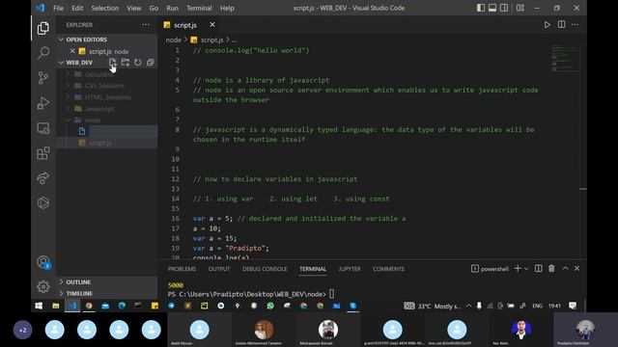Open the Explorer view in activity bar
The width and height of the screenshot is (618, 347).
tap(43, 28)
